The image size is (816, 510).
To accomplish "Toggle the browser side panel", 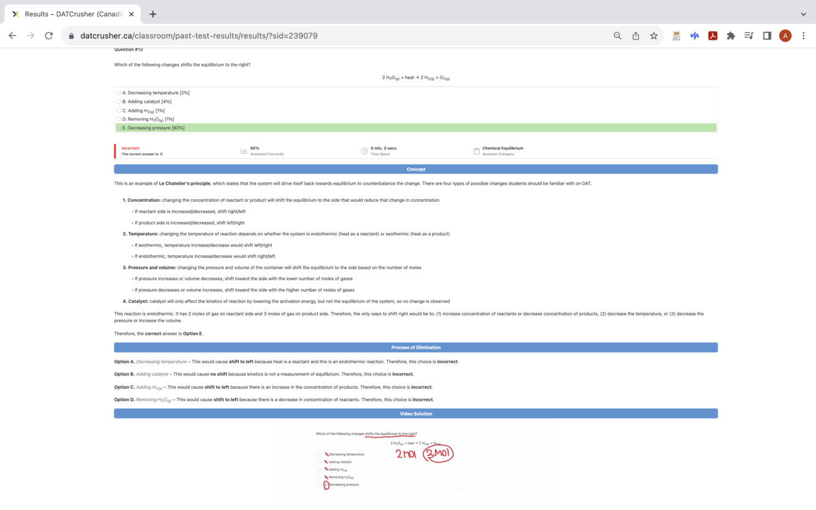I will coord(767,35).
